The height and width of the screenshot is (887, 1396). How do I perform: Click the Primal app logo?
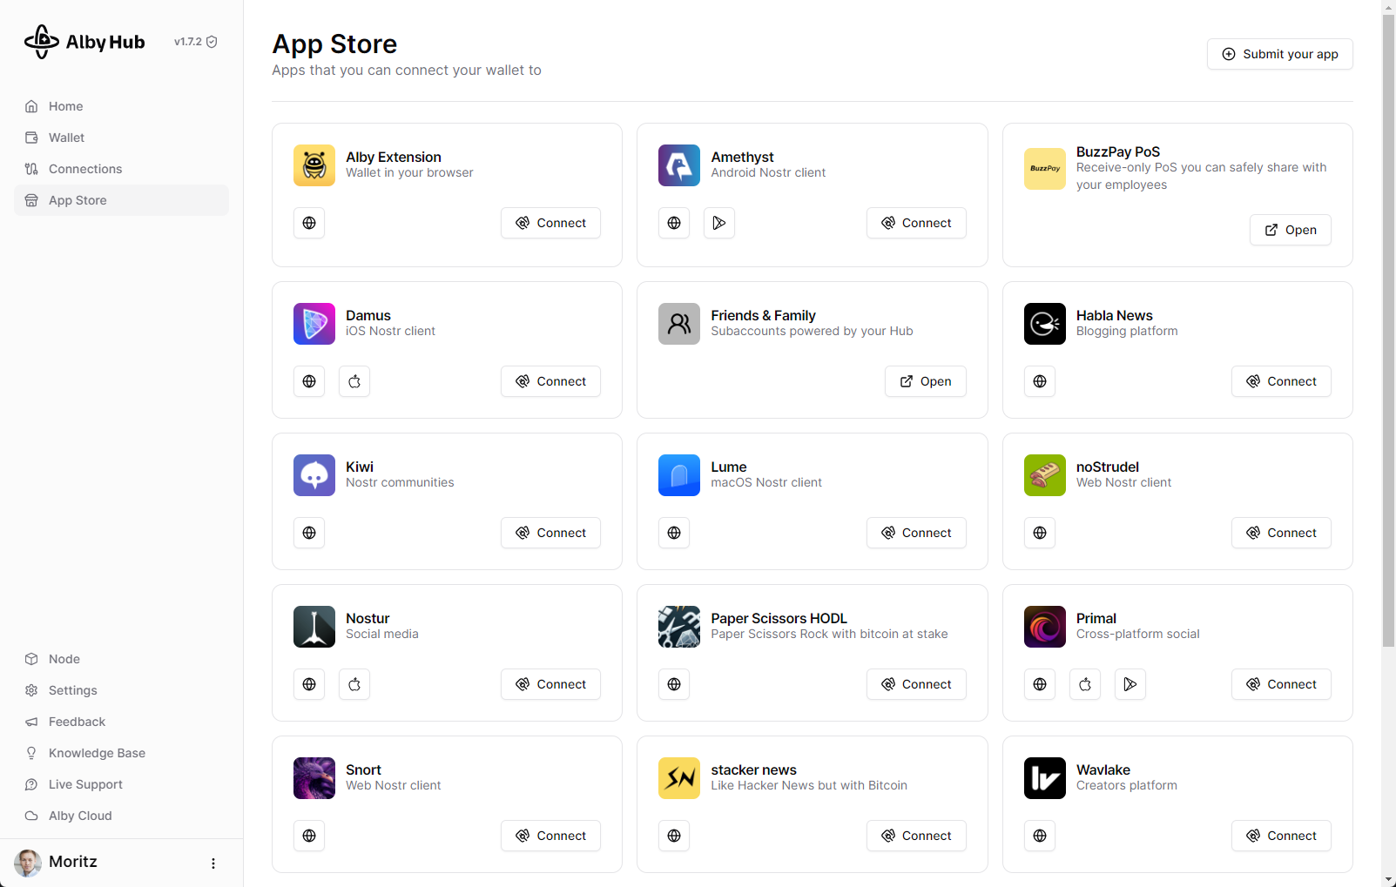[x=1045, y=627]
